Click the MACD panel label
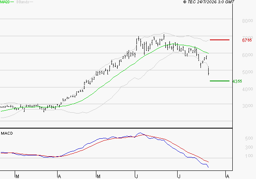 [x=7, y=133]
